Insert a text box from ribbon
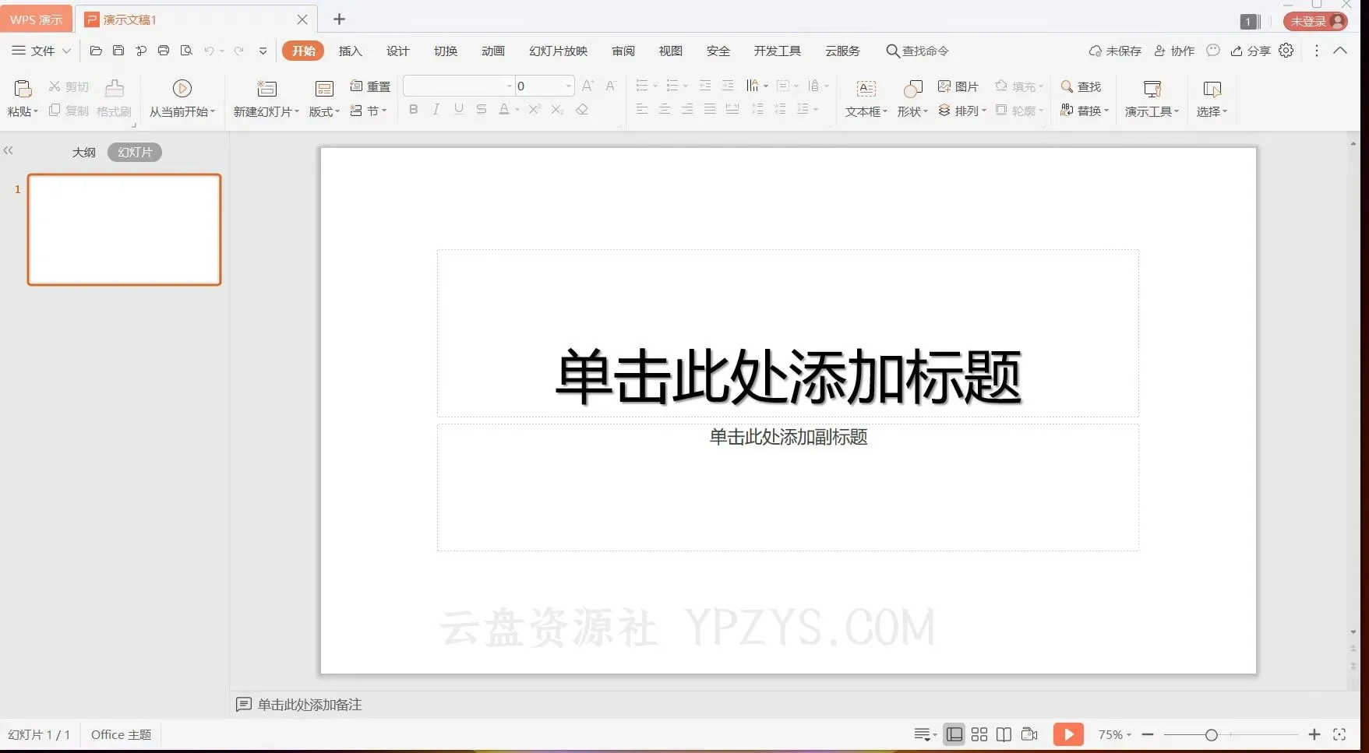Screen dimensions: 1369x753 (866, 89)
